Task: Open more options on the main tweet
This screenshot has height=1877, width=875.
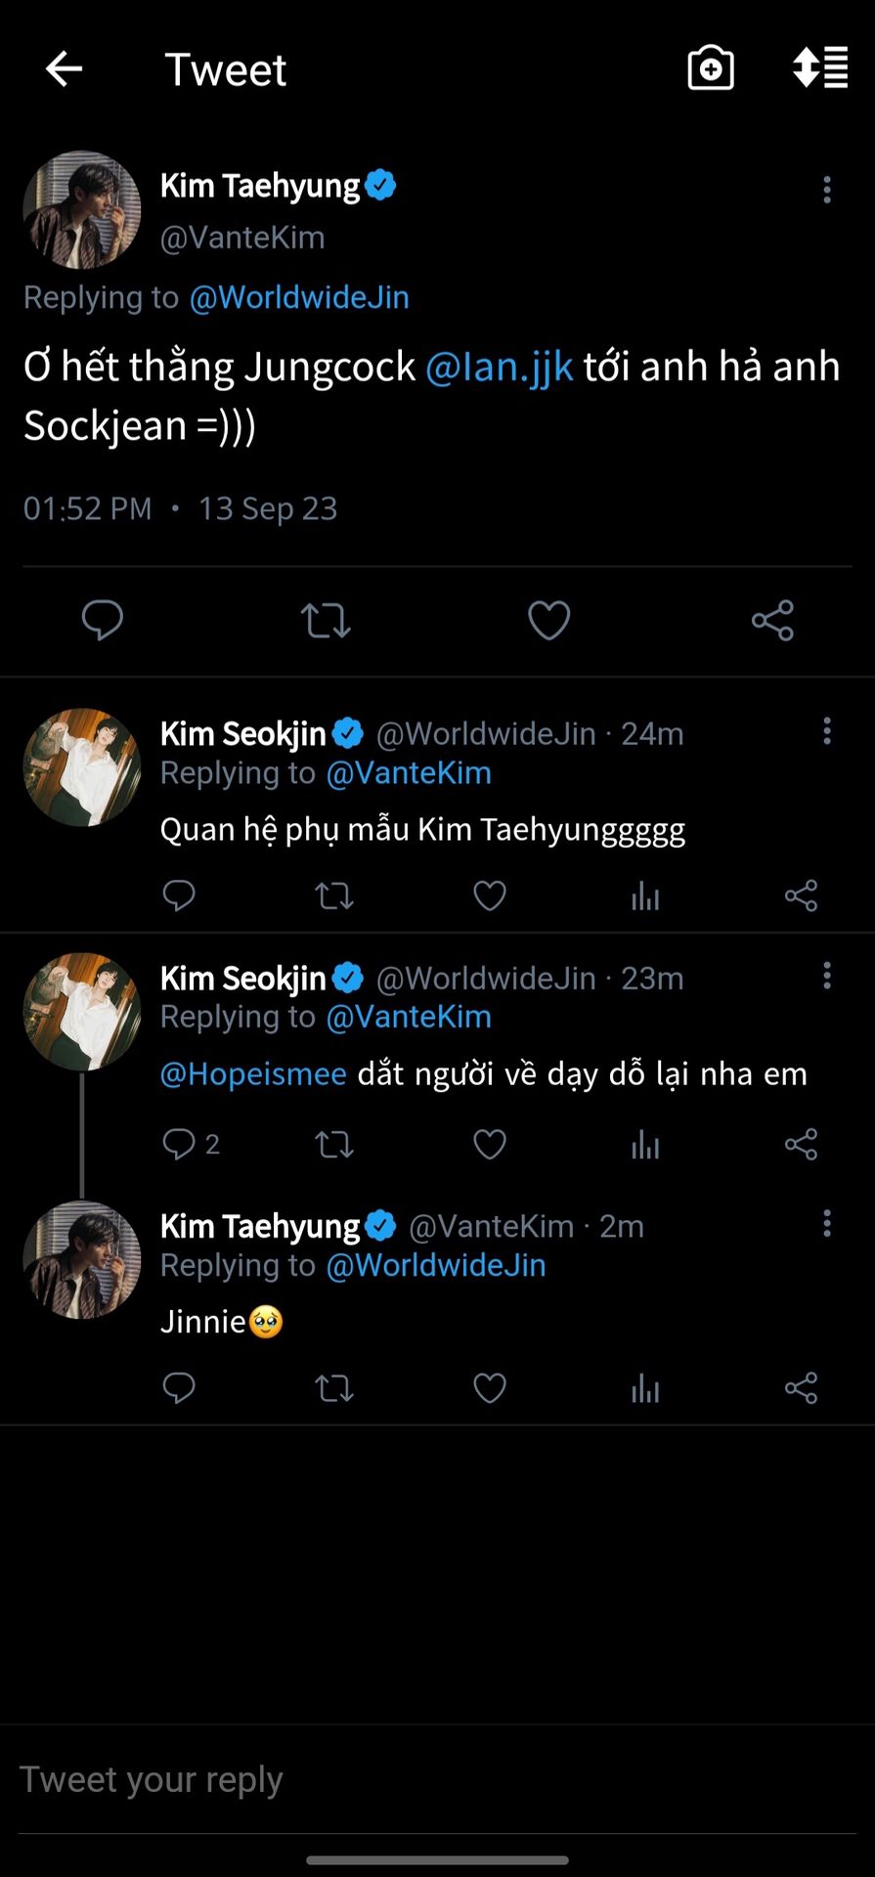Action: (827, 190)
